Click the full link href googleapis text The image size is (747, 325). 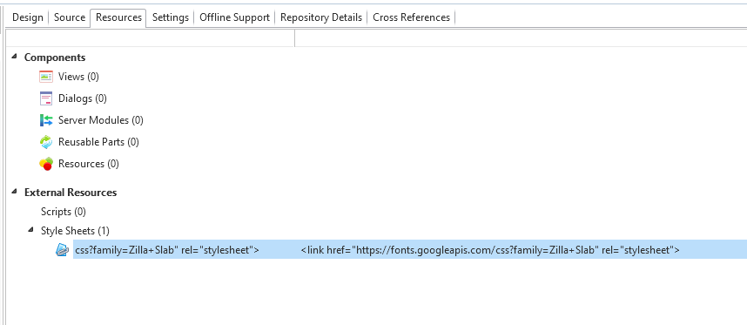point(490,250)
